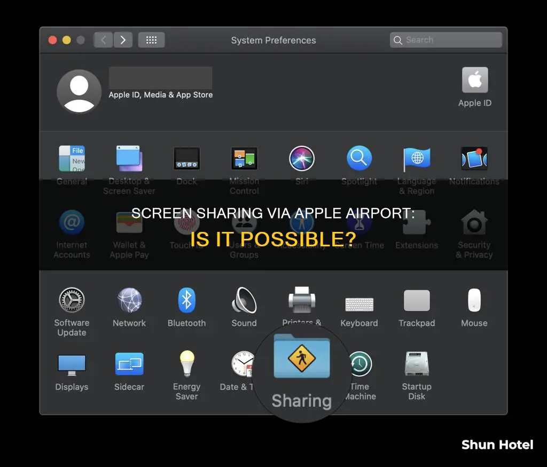
Task: Open Notifications preferences
Action: point(474,159)
